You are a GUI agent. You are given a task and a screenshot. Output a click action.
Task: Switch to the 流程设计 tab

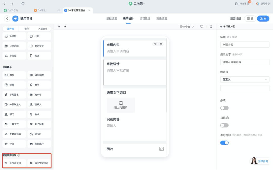(145, 19)
